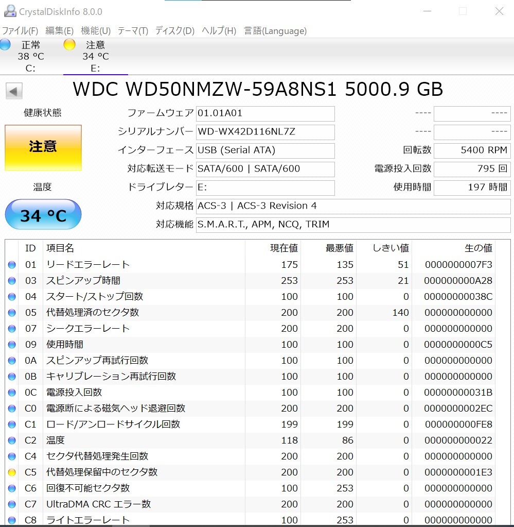This screenshot has height=527, width=514.
Task: Click the yellow status orb for E:
Action: pos(69,44)
